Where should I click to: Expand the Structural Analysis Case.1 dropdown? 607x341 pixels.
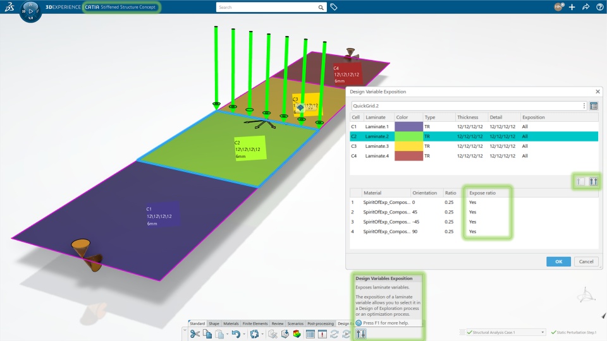coord(543,333)
